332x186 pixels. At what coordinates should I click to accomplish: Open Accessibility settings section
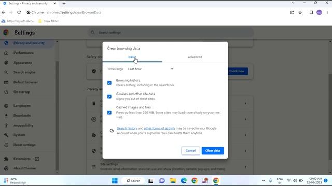click(23, 125)
